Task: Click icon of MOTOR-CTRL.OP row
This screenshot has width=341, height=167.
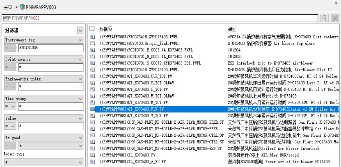Action: pos(93,135)
